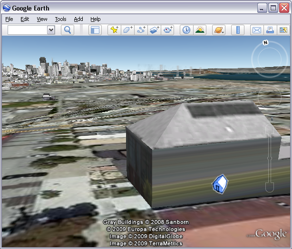
Task: Print the current view
Action: click(x=270, y=30)
